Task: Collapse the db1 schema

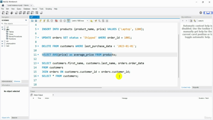Action: click(x=2, y=29)
